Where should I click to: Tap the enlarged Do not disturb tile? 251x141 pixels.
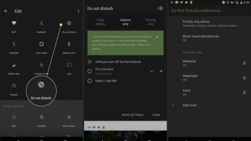coord(41,91)
